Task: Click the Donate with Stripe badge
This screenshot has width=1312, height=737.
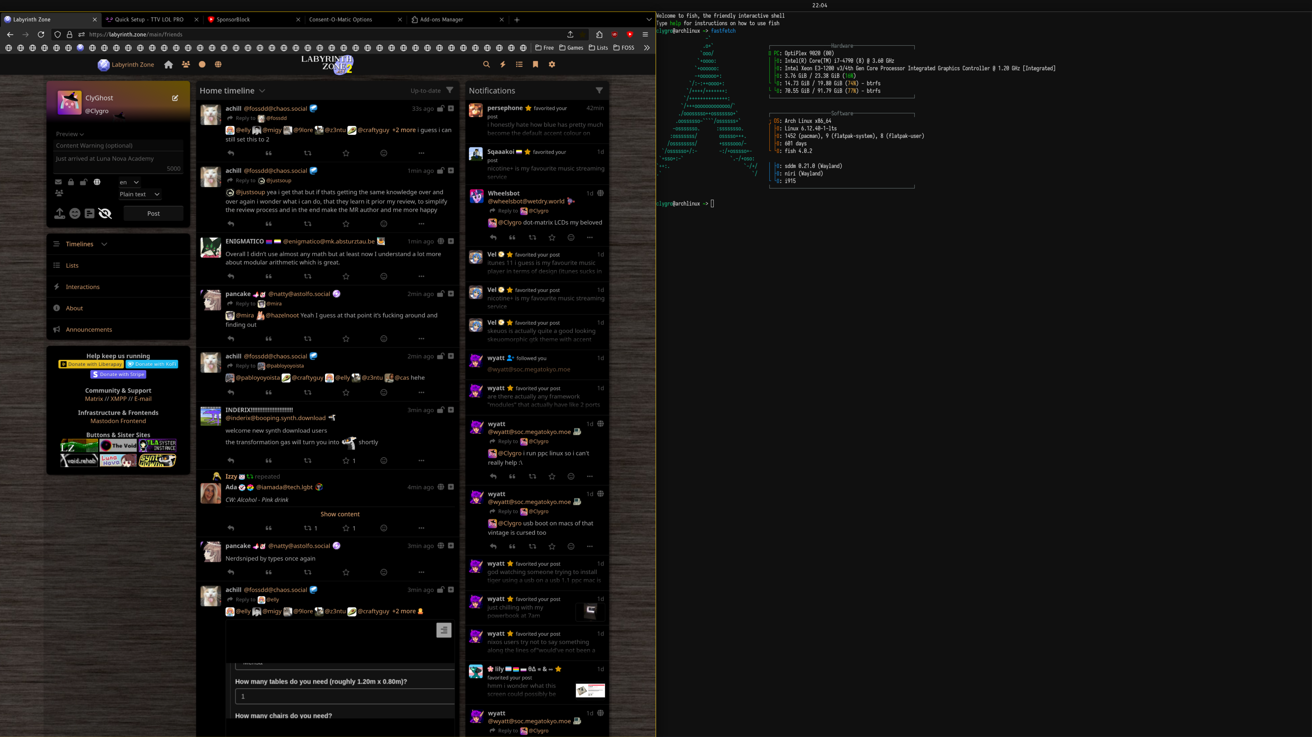Action: pyautogui.click(x=119, y=374)
